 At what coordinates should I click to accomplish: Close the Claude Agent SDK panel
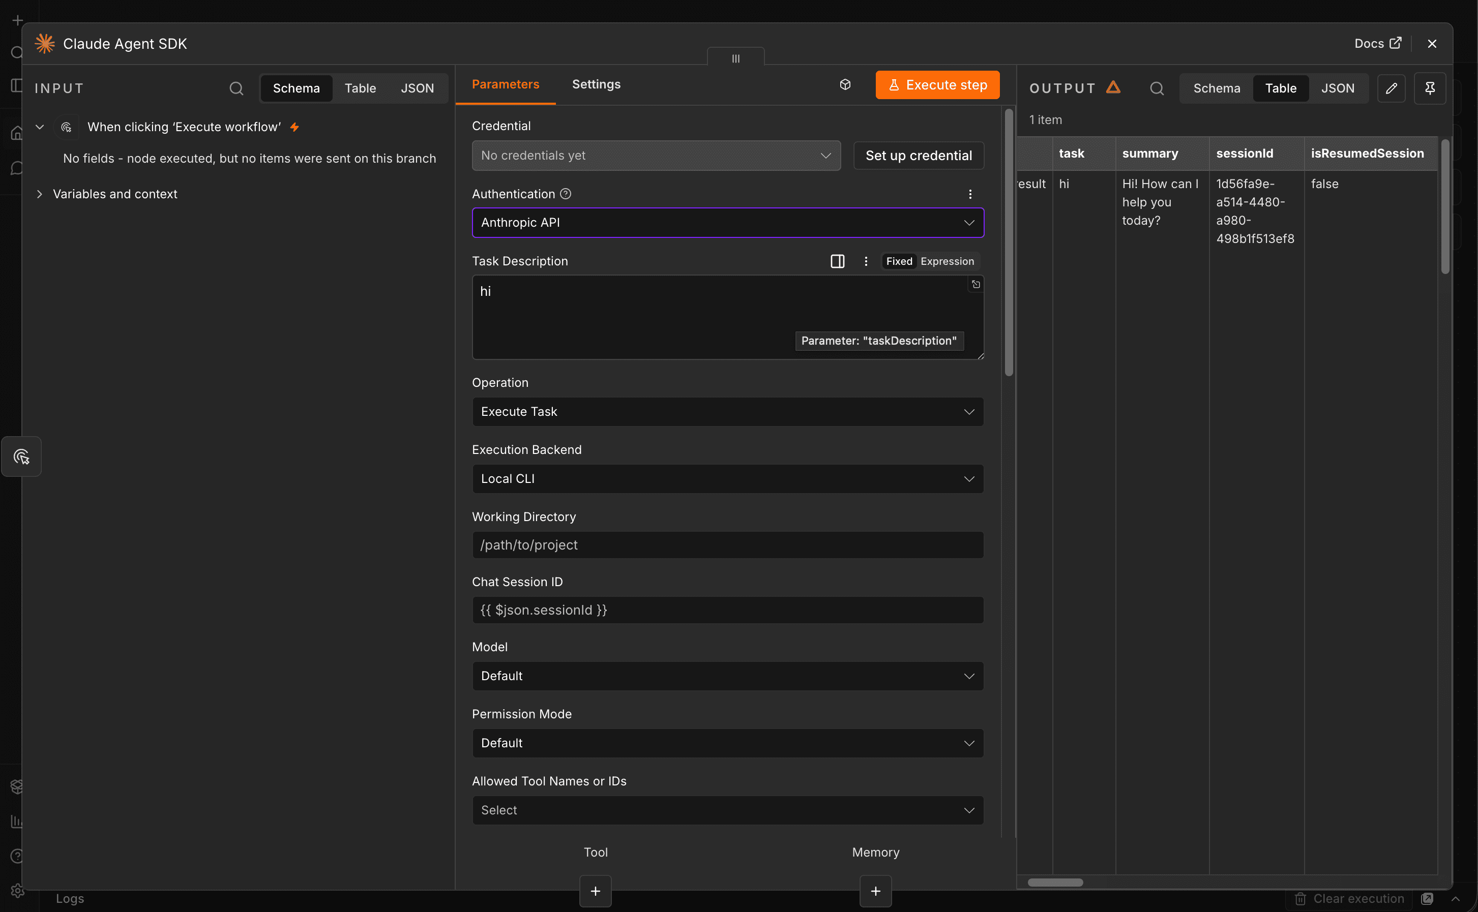pos(1432,43)
